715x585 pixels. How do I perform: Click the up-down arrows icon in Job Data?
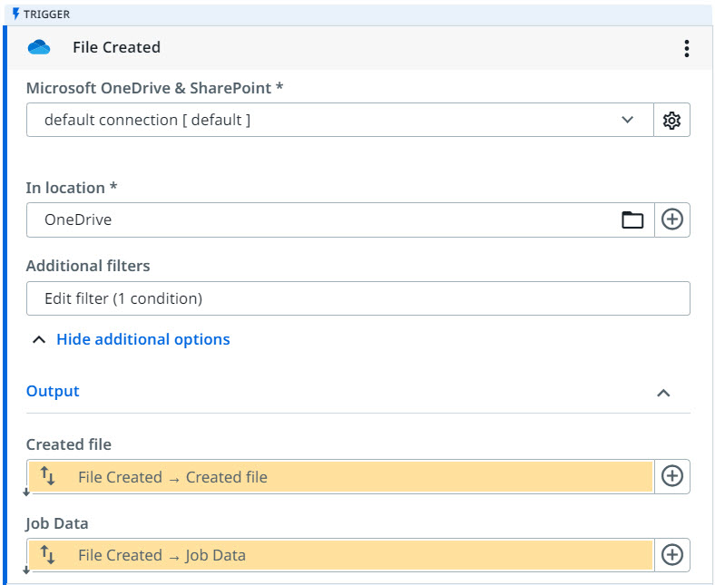(x=49, y=555)
